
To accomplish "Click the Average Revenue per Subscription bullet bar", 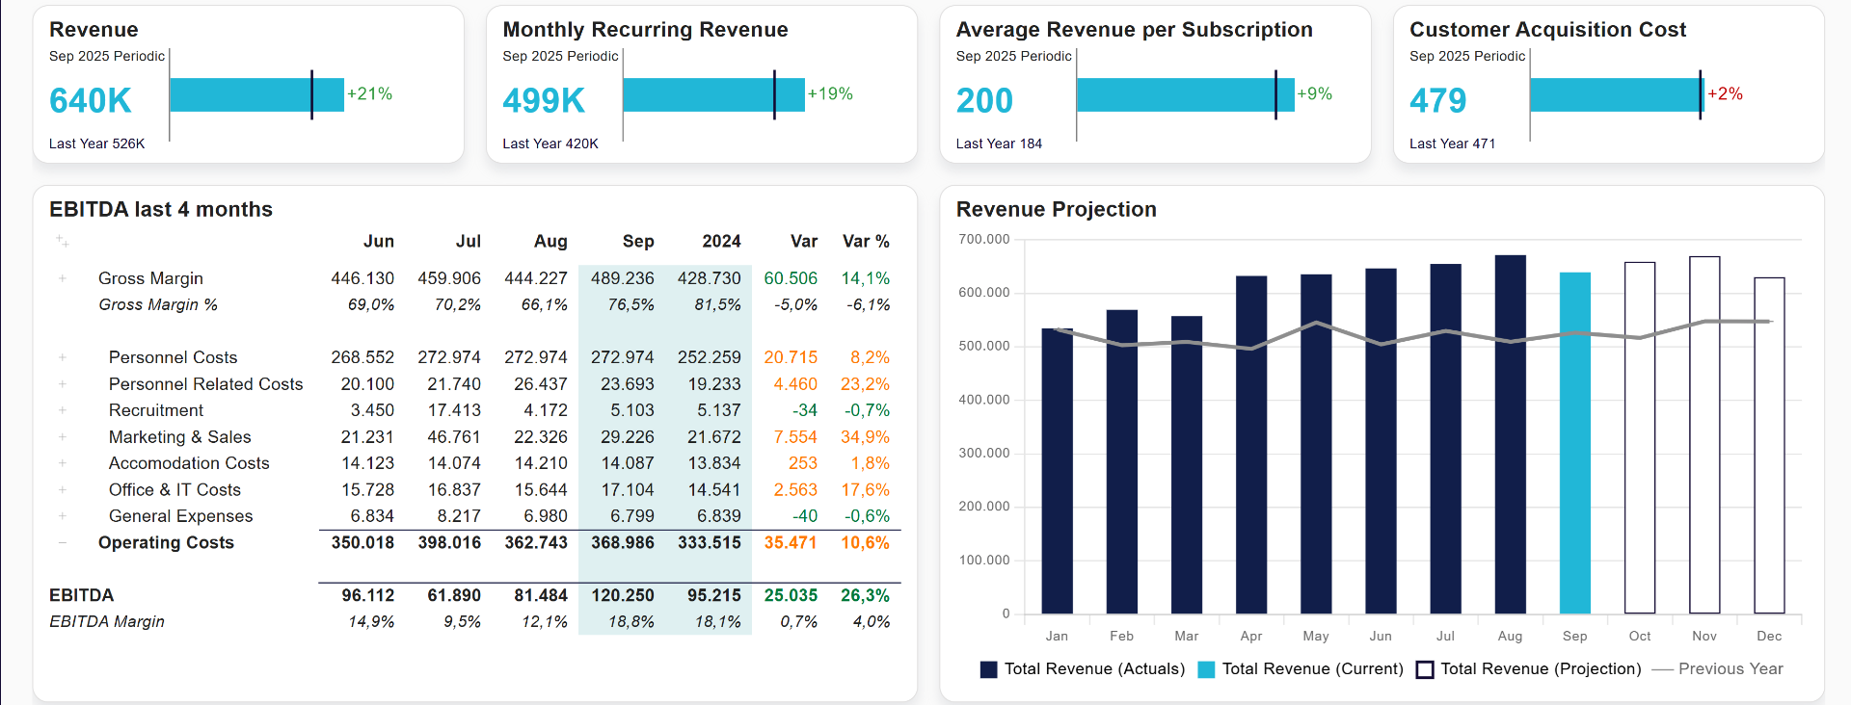I will coord(1185,94).
